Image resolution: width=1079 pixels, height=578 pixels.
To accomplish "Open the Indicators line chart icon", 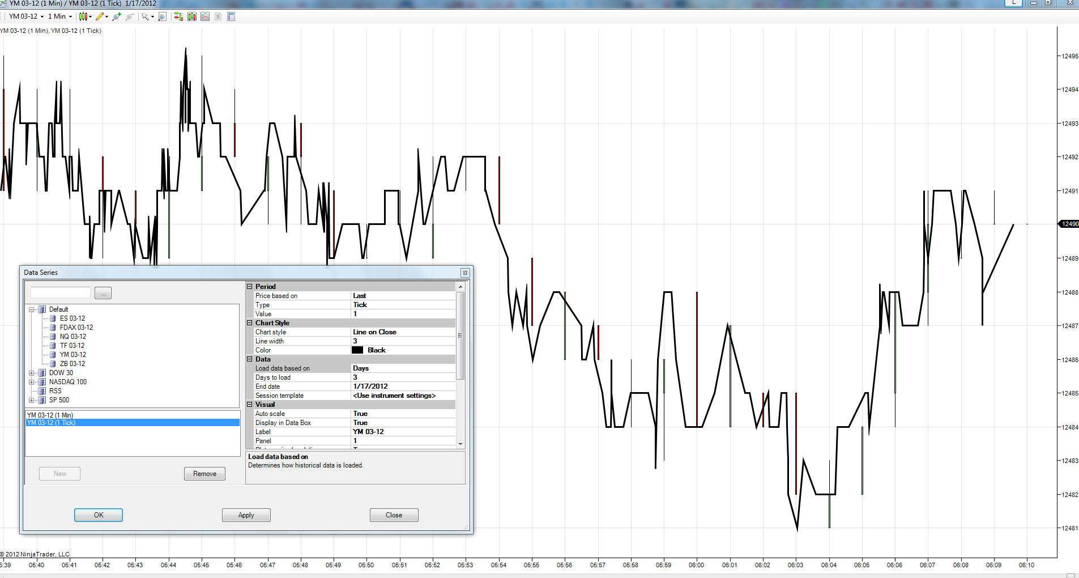I will coord(205,16).
